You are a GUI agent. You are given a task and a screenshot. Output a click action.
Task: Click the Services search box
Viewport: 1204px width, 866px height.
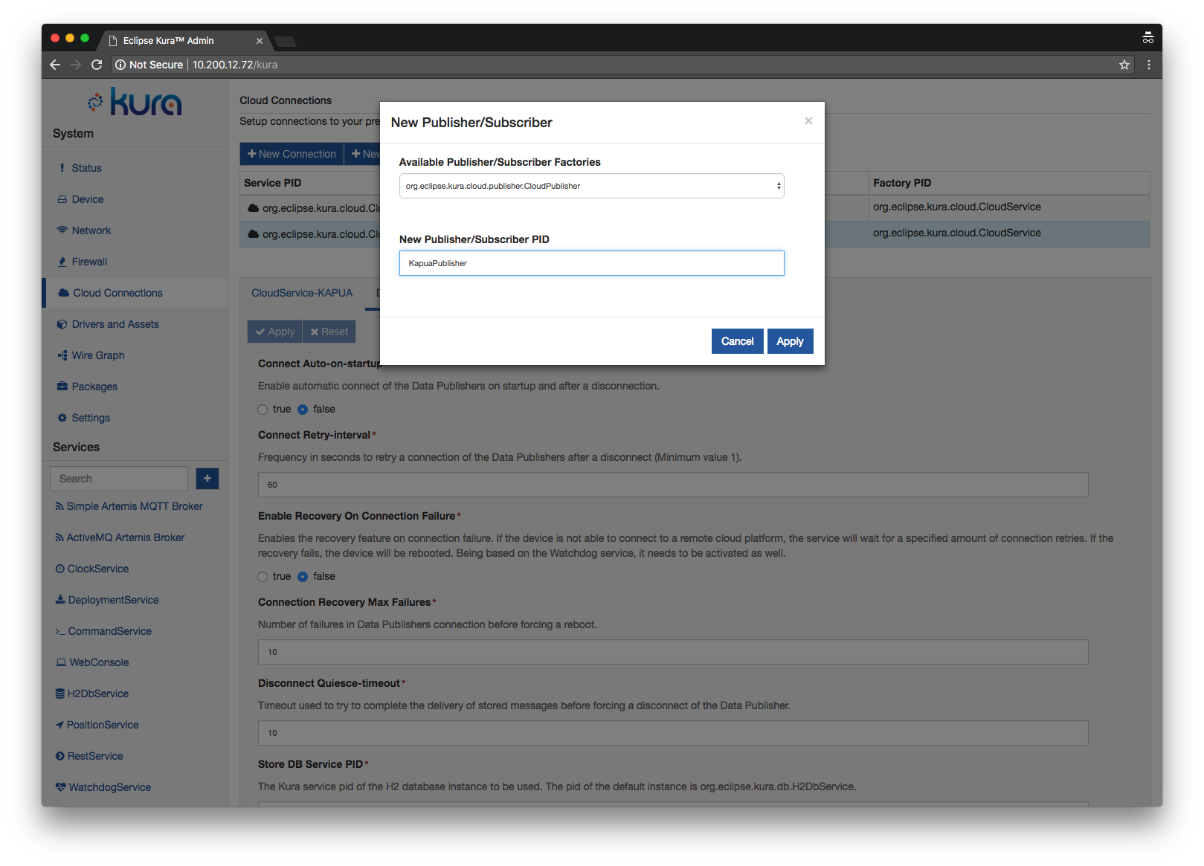click(x=119, y=479)
